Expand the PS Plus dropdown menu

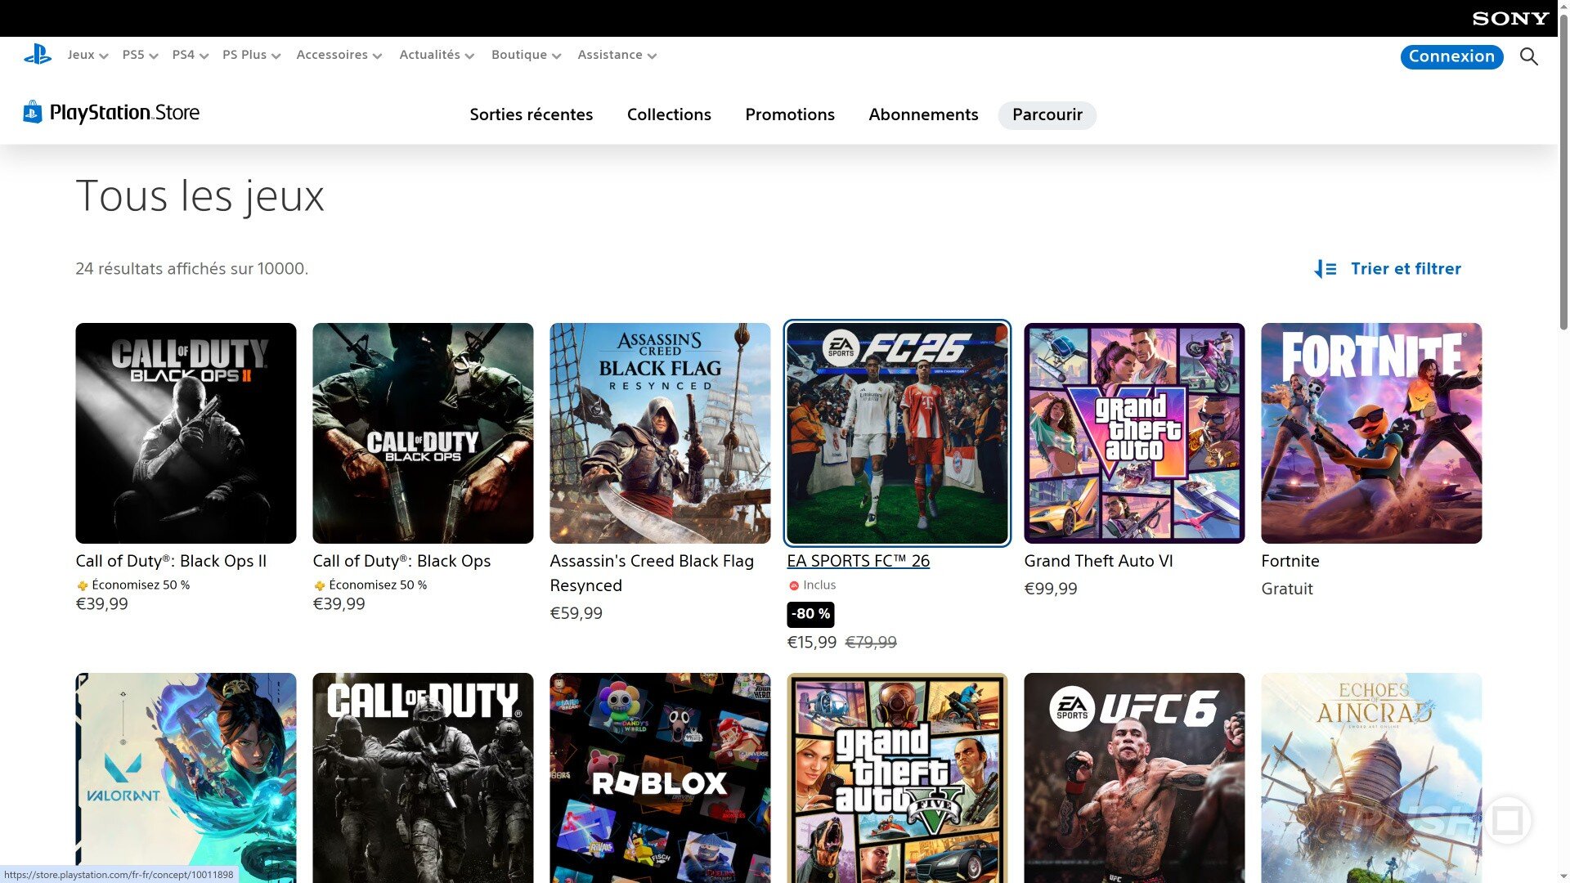(x=252, y=55)
